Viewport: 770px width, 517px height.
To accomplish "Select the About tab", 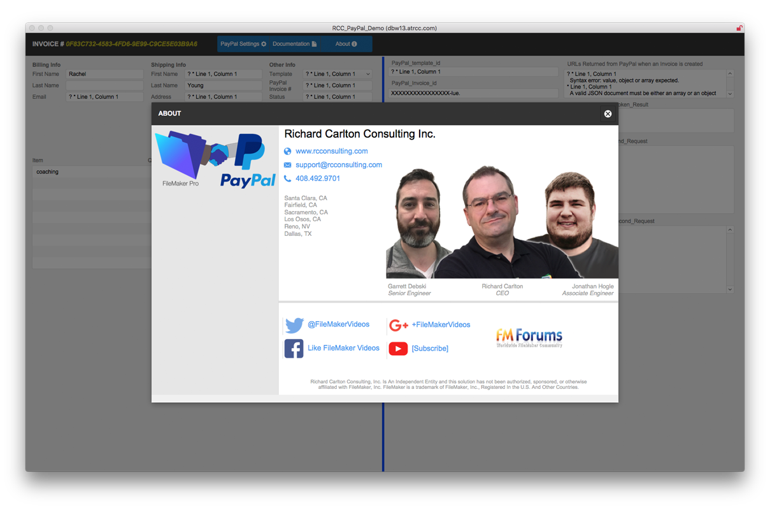I will 346,44.
